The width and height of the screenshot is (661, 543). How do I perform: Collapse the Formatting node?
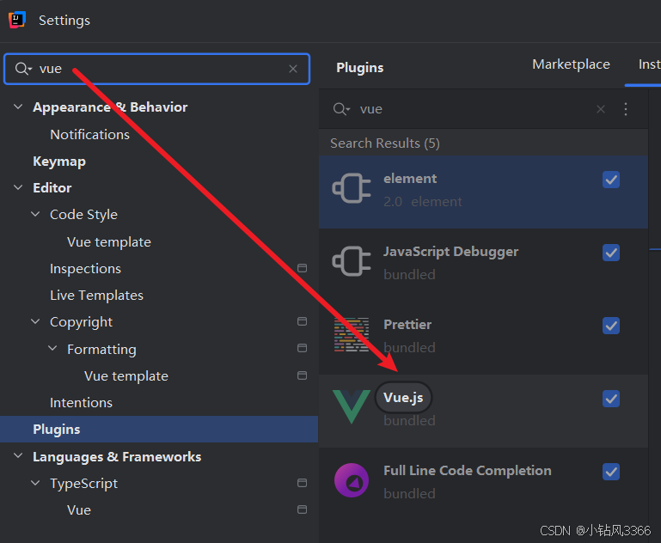(52, 348)
